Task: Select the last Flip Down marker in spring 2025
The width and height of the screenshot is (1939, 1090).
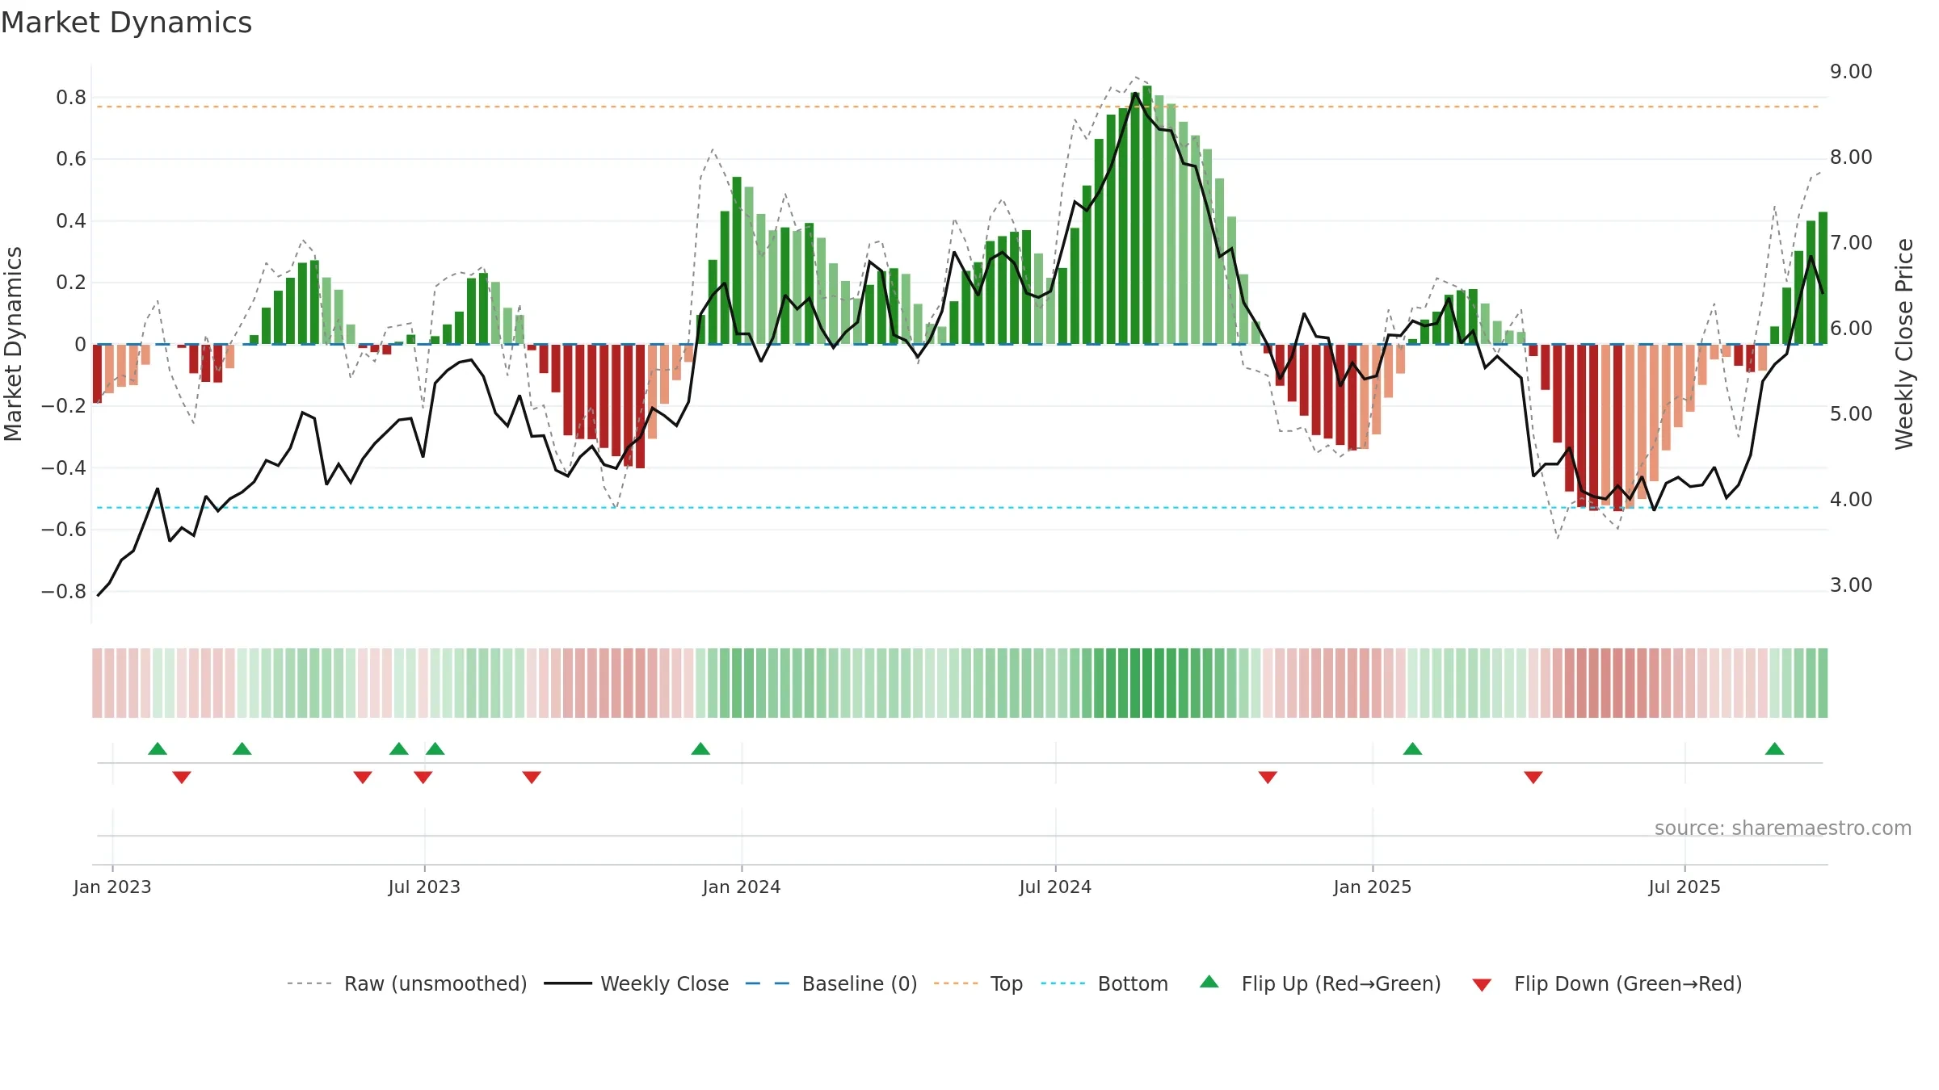Action: point(1533,777)
